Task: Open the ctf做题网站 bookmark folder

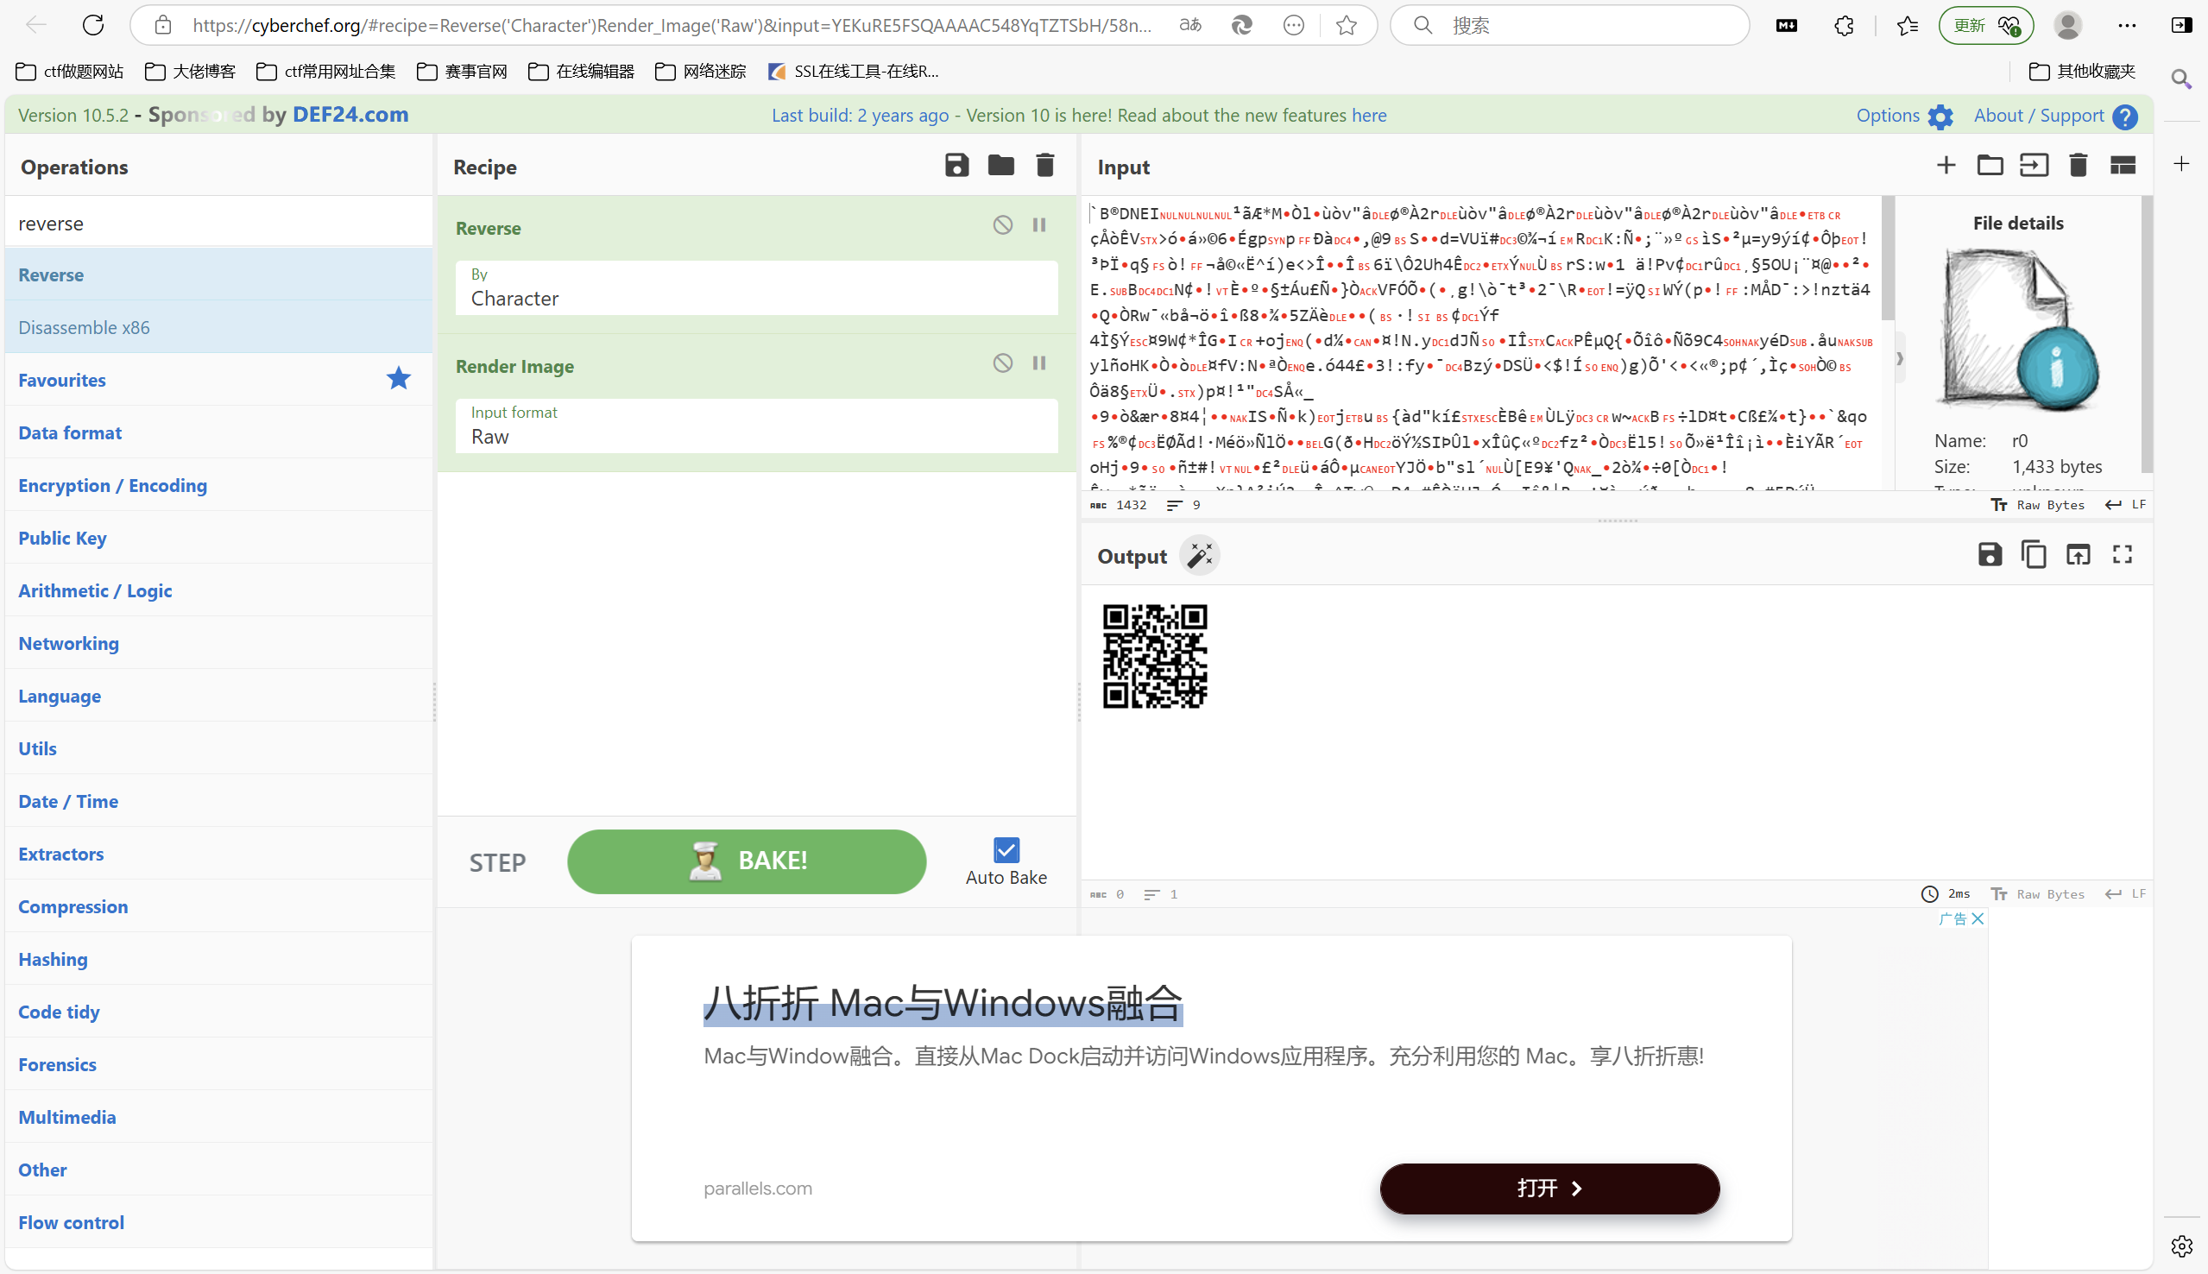Action: 70,71
